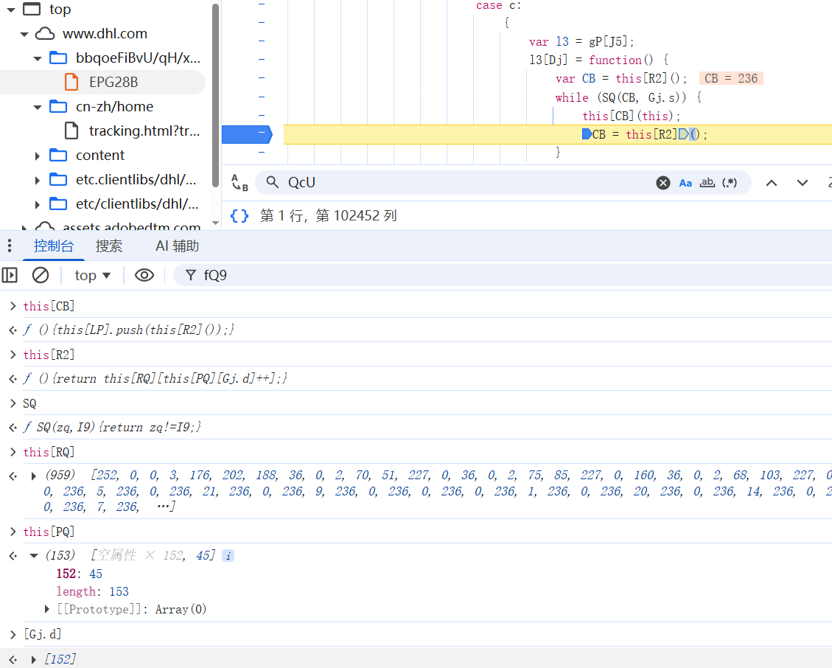Viewport: 832px width, 668px height.
Task: Jump to previous search match
Action: coord(772,183)
